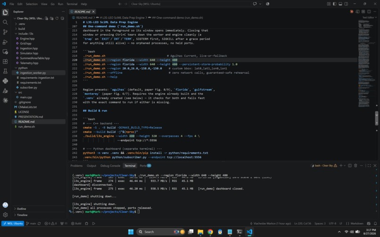Click the Markdown language mode
The height and width of the screenshot is (237, 380).
[x=355, y=223]
